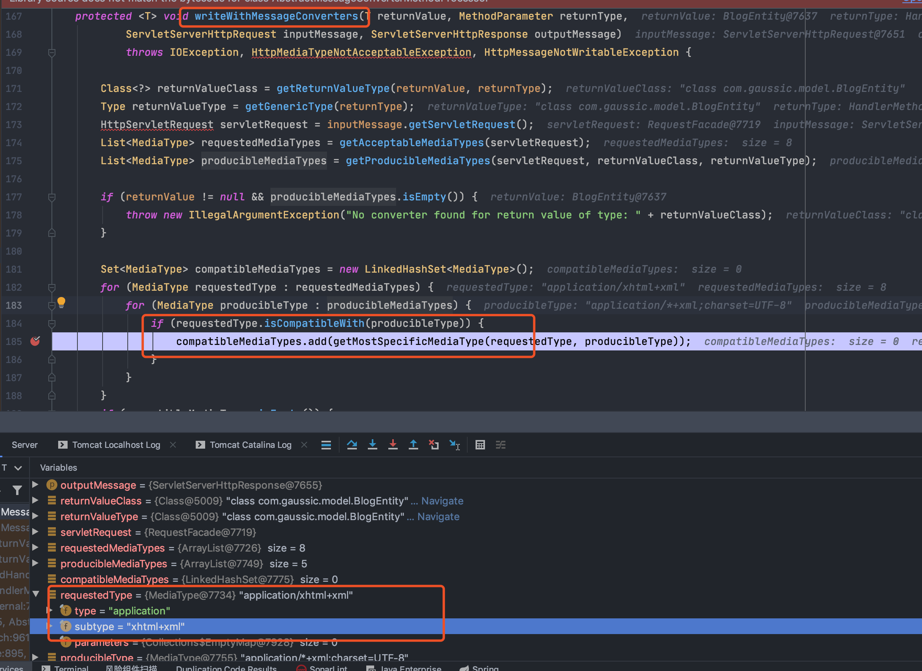Toggle code fold marker at line 177
Screen dimensions: 922x671
coord(51,197)
